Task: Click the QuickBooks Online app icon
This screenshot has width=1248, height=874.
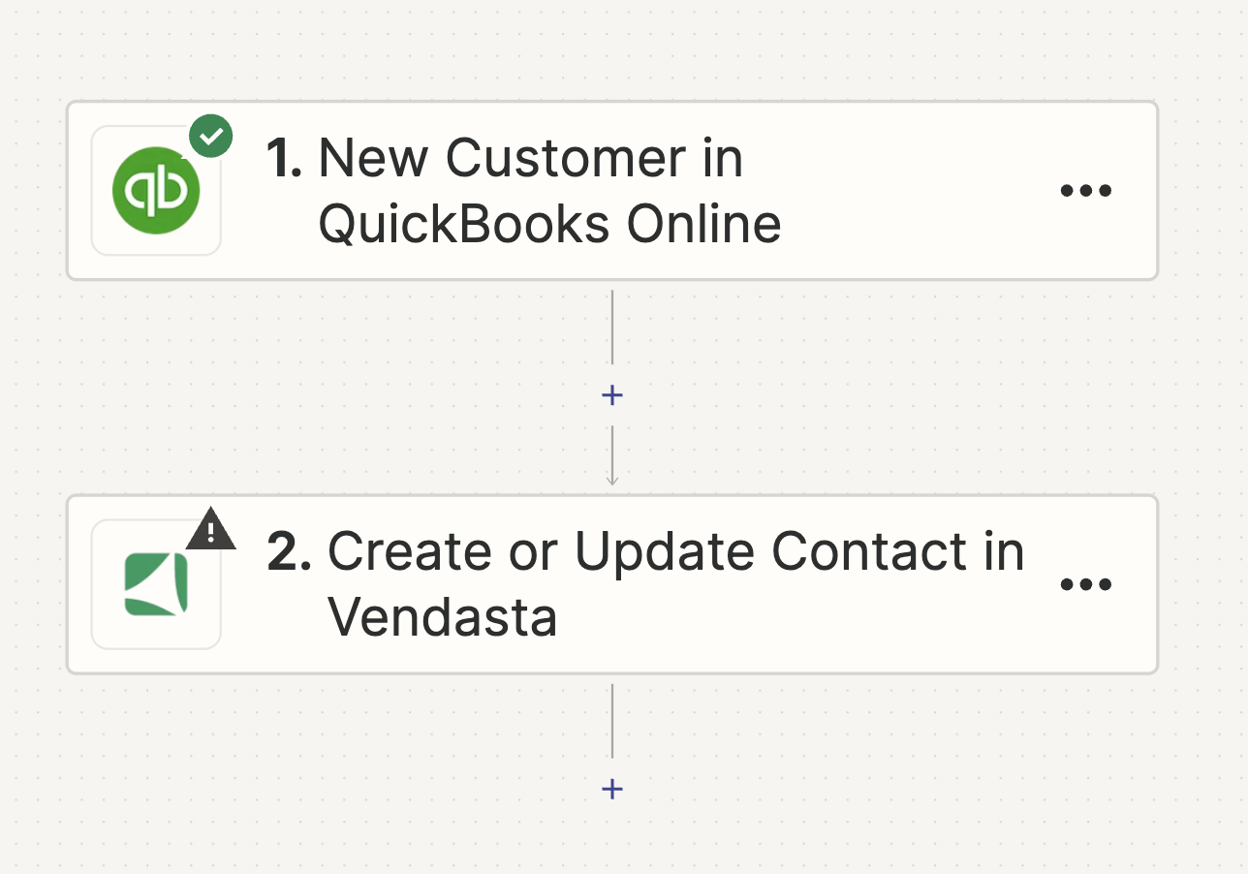Action: click(x=156, y=191)
